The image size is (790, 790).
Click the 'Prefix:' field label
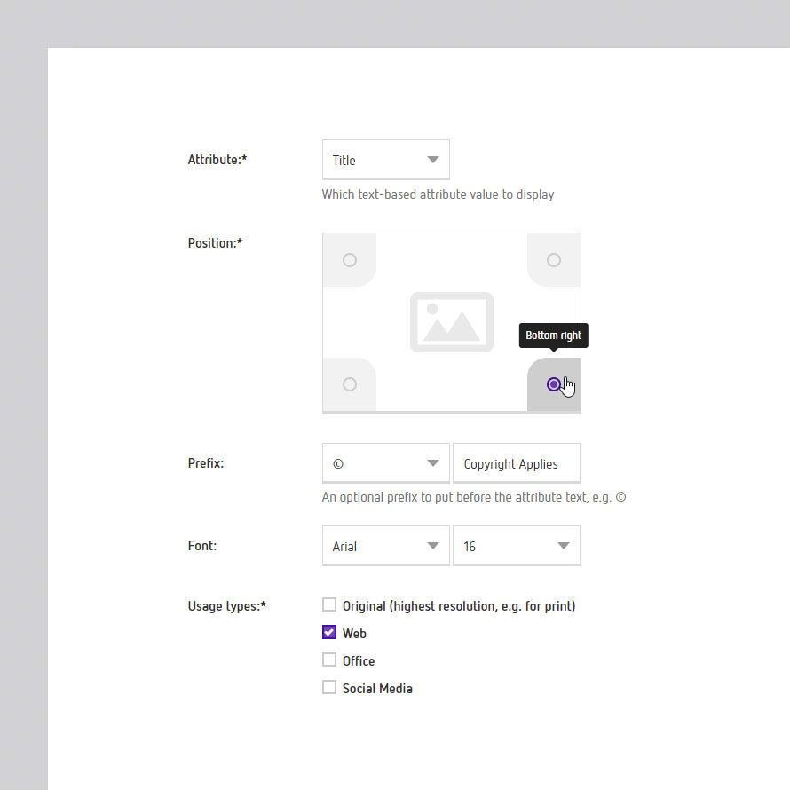click(206, 463)
